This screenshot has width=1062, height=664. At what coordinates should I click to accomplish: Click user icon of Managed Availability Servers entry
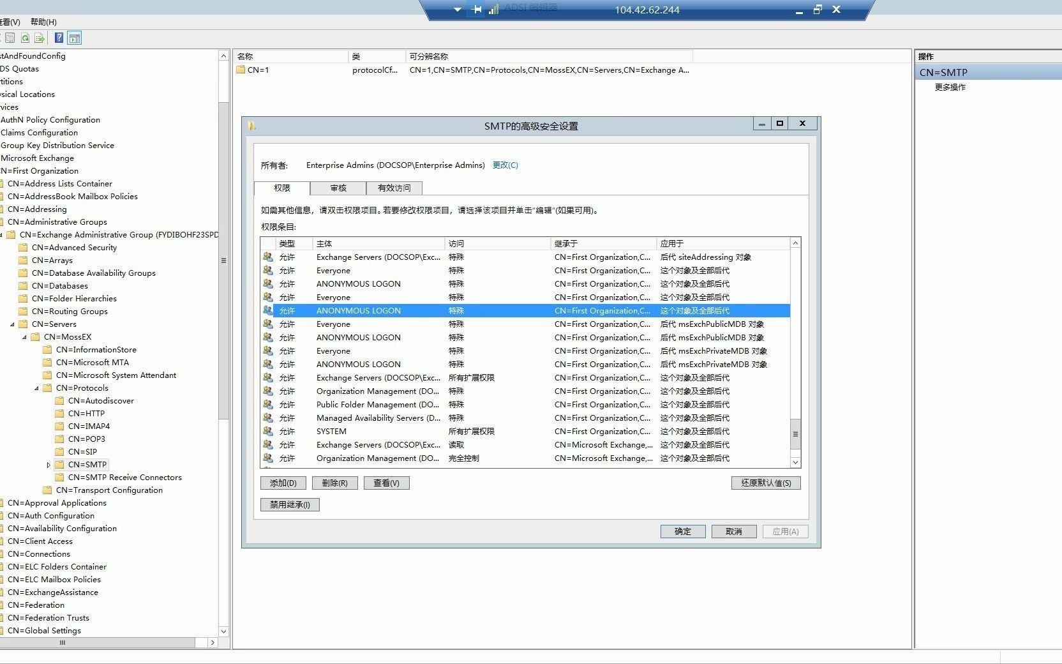(x=268, y=418)
